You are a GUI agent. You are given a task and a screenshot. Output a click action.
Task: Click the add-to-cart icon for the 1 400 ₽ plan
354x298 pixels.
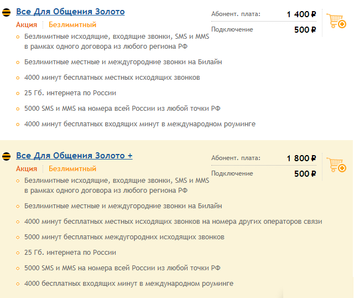[336, 22]
